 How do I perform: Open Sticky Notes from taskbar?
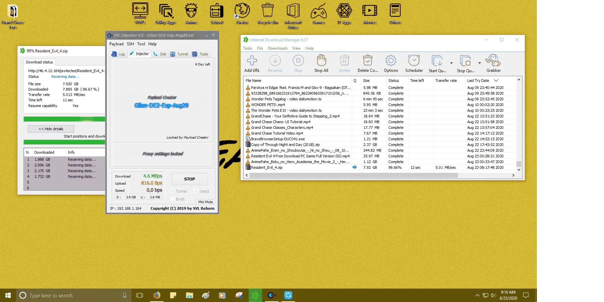pos(173,295)
